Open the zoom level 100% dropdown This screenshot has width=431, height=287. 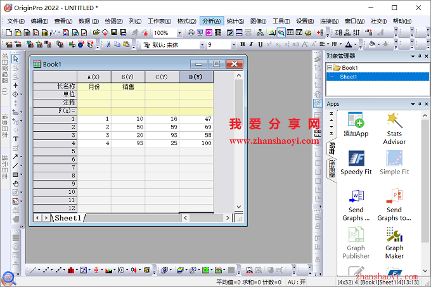pos(179,33)
